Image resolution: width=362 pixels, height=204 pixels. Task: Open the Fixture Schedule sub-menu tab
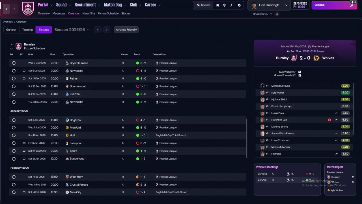[x=108, y=13]
